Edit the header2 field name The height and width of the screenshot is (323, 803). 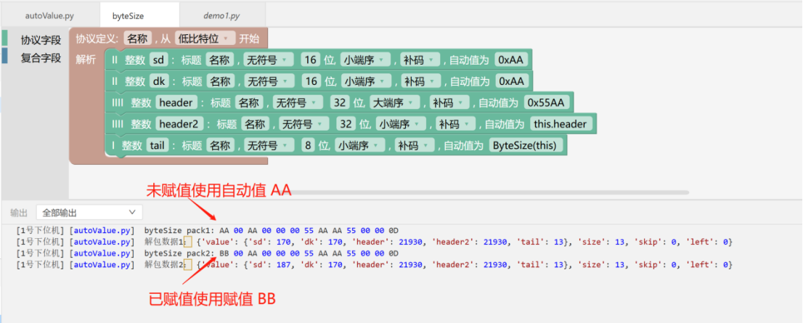click(x=180, y=123)
